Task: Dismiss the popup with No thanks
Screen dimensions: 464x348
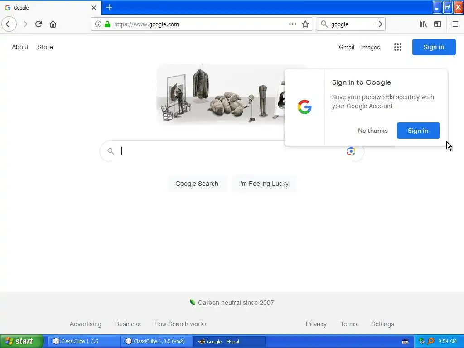Action: pos(373,130)
